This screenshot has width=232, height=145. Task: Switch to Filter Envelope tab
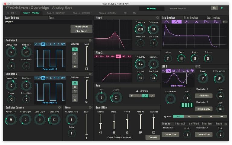[x=191, y=17]
